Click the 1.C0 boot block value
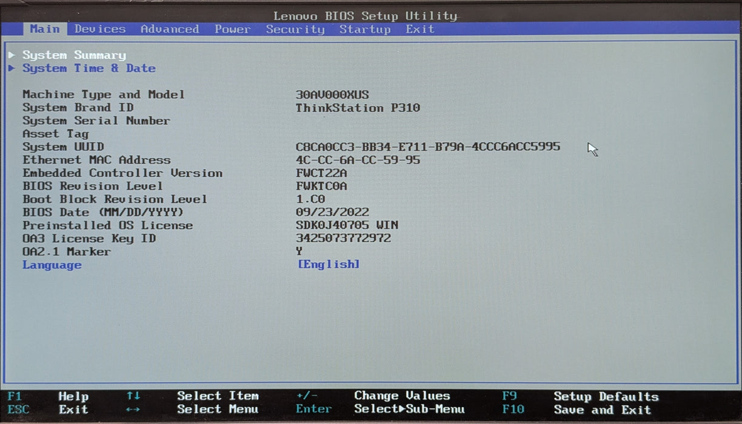742x424 pixels. (310, 199)
